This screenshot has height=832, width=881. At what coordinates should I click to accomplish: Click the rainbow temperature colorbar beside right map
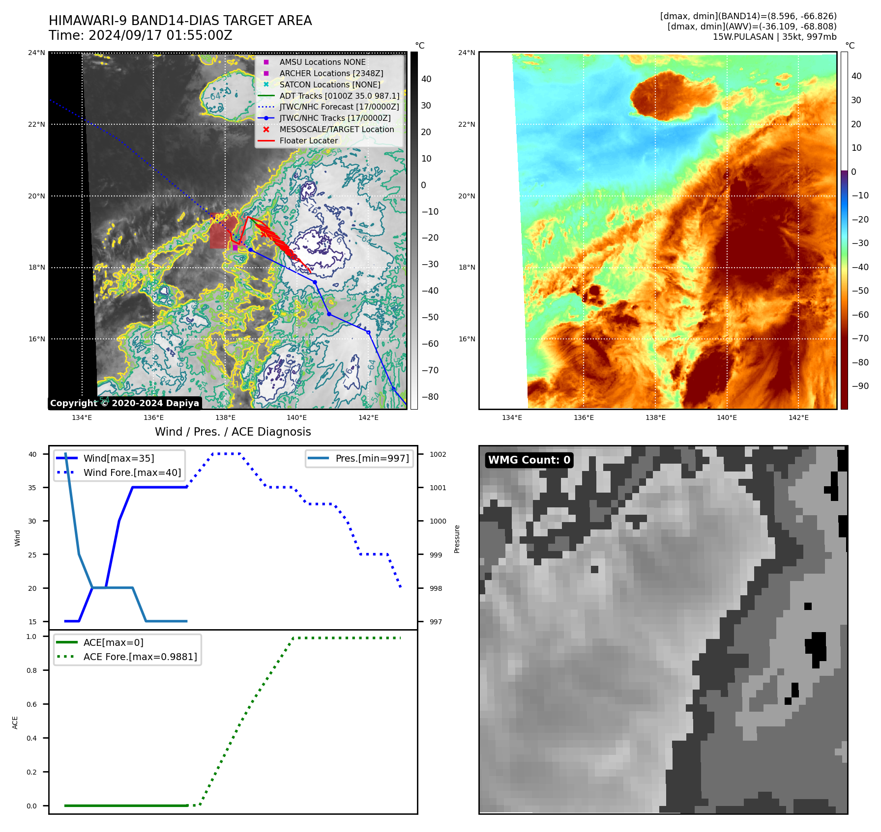tap(844, 231)
